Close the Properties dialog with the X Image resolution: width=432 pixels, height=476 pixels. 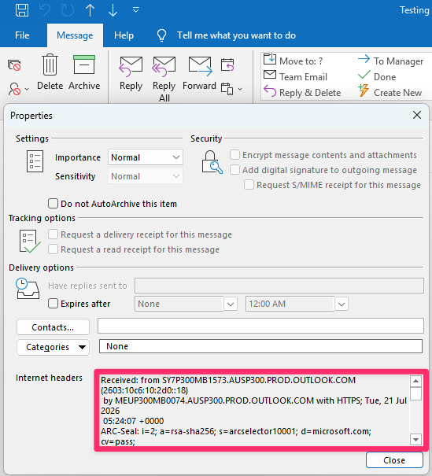[x=417, y=115]
